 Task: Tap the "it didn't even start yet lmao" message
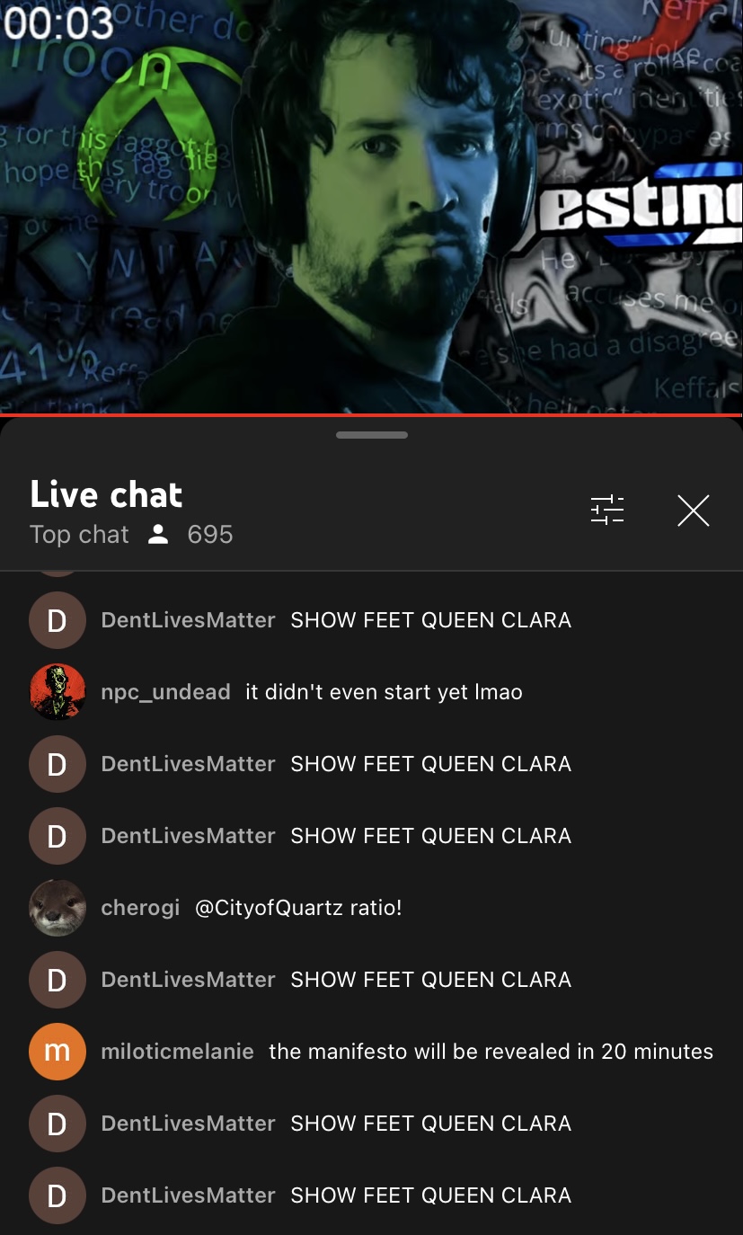pos(384,692)
